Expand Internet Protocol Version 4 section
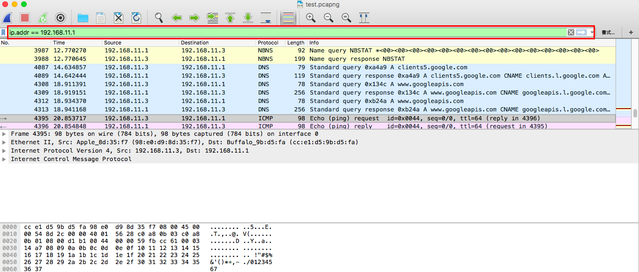 click(x=4, y=151)
